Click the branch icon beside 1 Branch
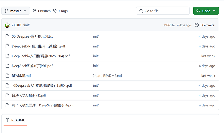This screenshot has height=133, width=224. point(35,11)
